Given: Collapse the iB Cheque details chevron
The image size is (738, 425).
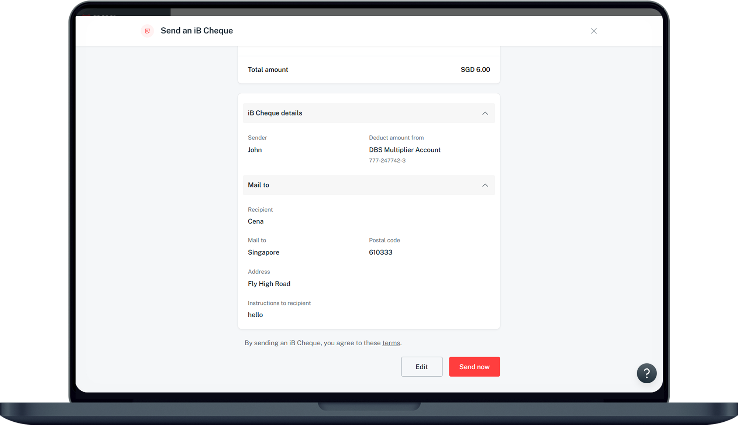Looking at the screenshot, I should point(485,113).
